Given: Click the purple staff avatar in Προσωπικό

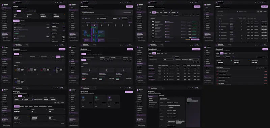Looking at the screenshot, I should coord(109,97).
